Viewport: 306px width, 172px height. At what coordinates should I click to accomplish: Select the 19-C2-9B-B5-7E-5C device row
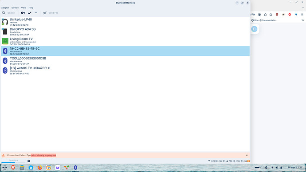point(125,51)
